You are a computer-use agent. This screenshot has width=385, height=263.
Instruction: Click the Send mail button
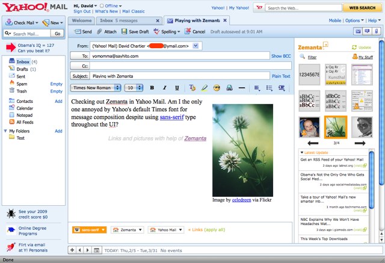click(83, 32)
